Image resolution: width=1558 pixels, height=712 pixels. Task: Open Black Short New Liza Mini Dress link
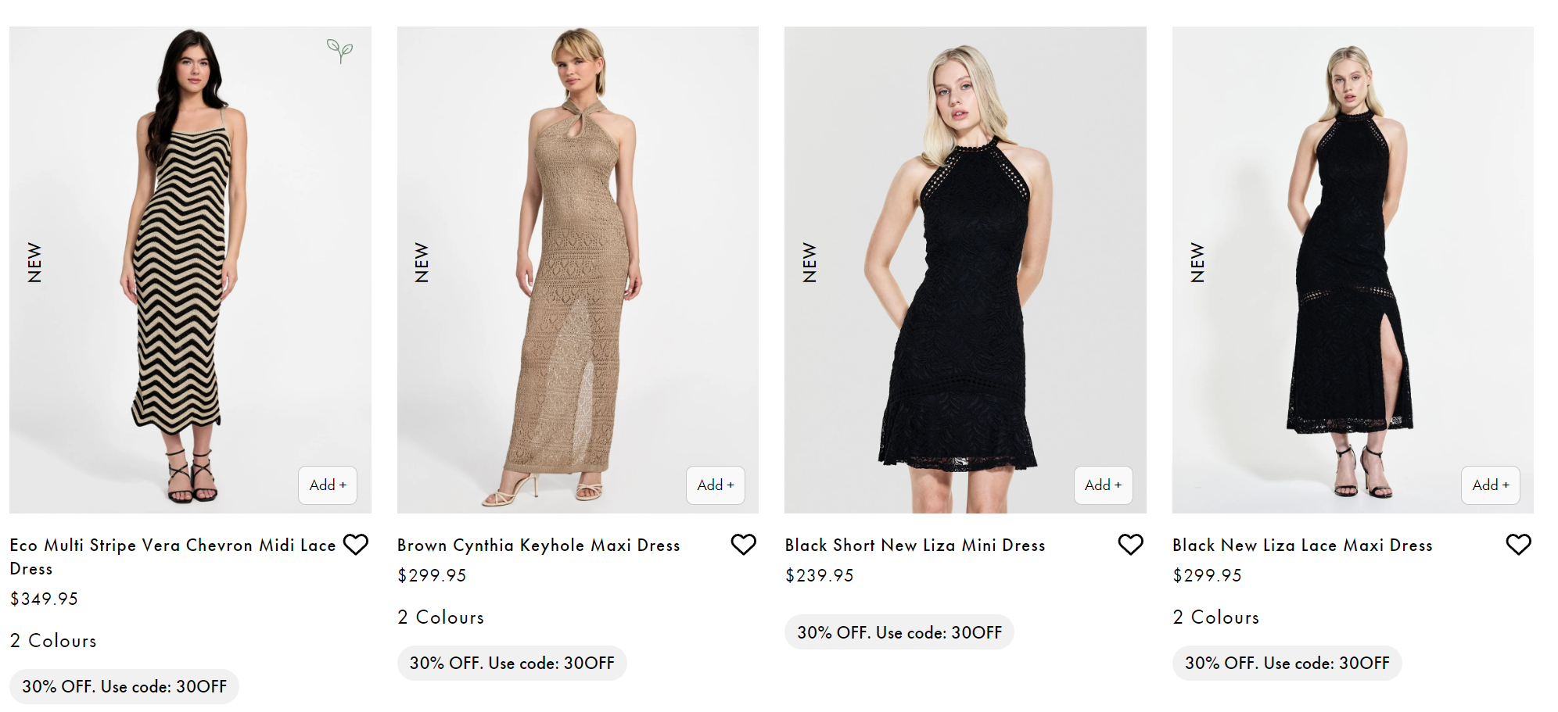click(914, 546)
